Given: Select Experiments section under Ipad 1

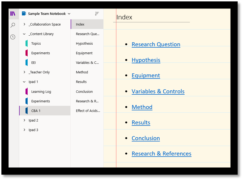Looking at the screenshot, I should [x=45, y=101].
